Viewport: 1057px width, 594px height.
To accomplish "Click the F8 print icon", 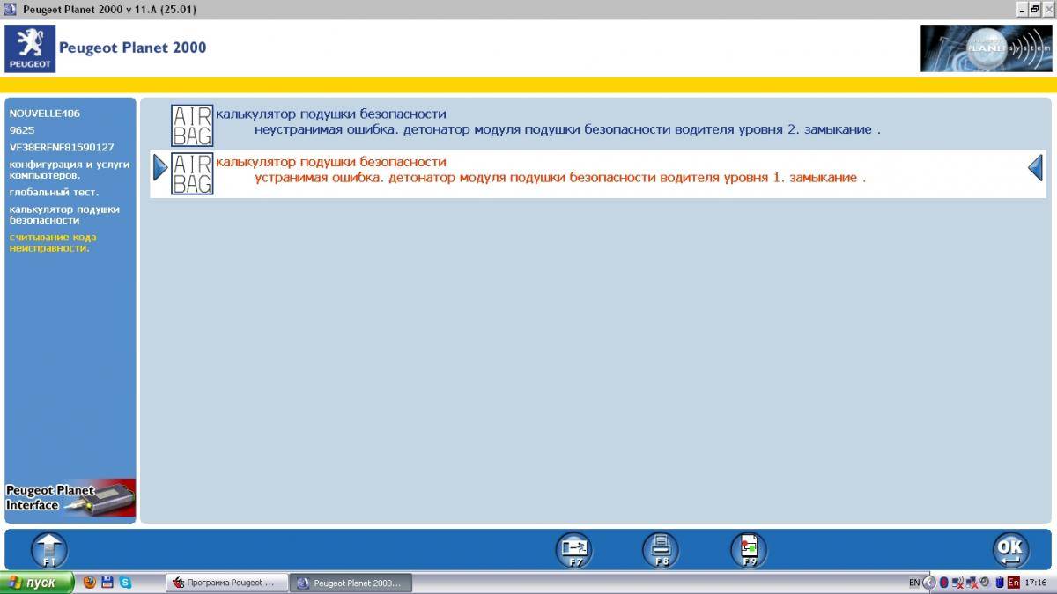I will [x=661, y=550].
